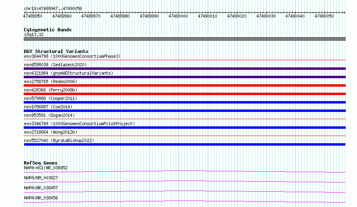
Task: Click ruler position 47490020
Action: (x=237, y=16)
